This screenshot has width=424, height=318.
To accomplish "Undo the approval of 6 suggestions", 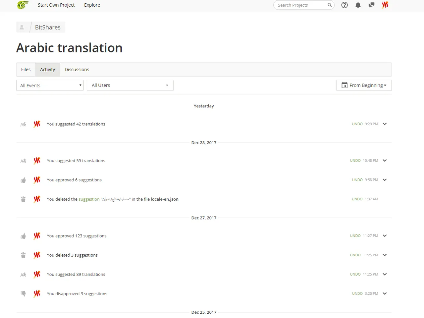I will click(x=357, y=180).
